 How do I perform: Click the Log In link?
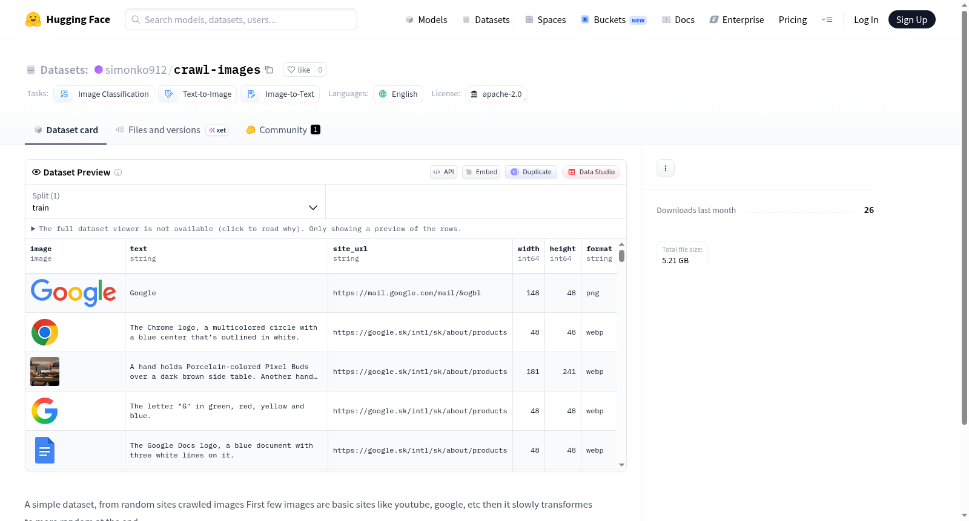[x=866, y=19]
